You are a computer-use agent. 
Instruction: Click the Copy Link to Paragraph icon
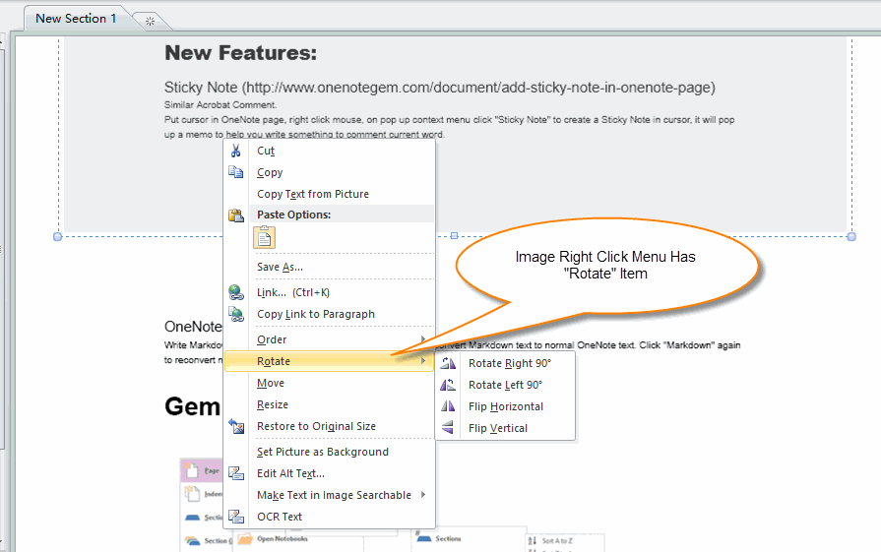pyautogui.click(x=236, y=314)
